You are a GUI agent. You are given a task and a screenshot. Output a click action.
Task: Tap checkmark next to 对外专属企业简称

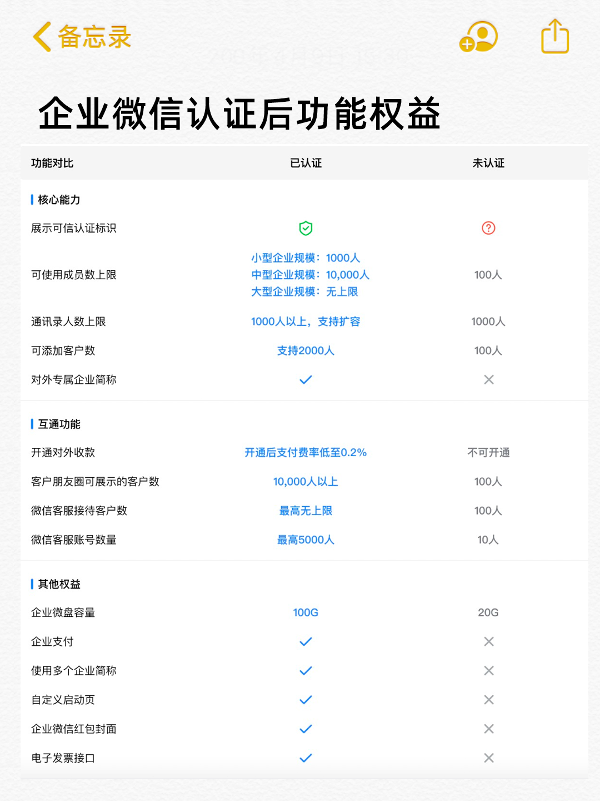(x=304, y=379)
